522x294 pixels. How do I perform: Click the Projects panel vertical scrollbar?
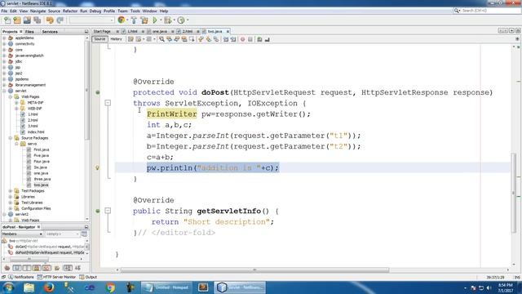pyautogui.click(x=87, y=90)
